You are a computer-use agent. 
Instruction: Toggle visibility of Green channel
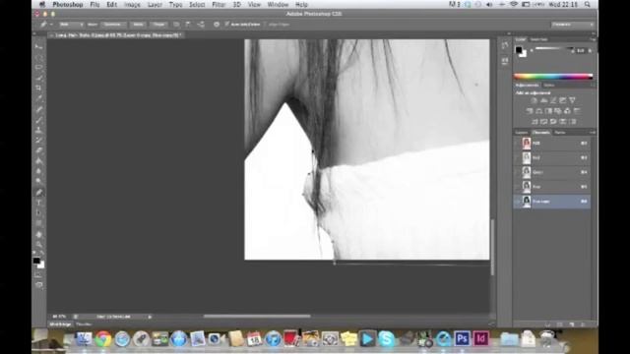518,172
